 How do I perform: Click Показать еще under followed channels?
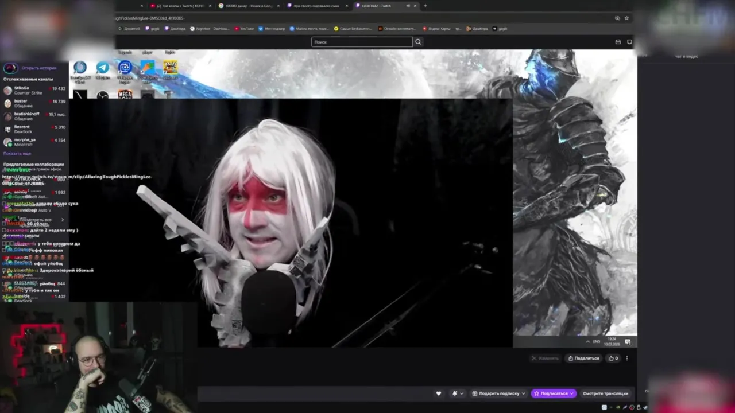tap(17, 153)
